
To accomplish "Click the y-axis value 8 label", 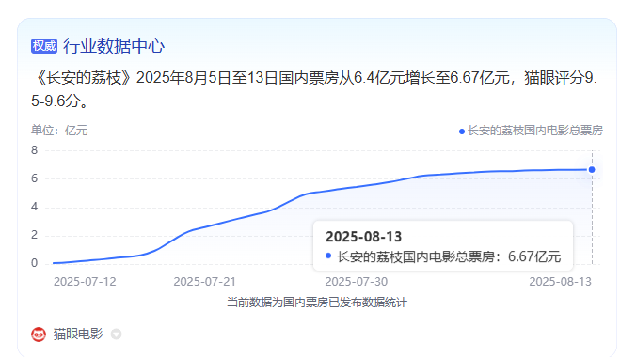I will point(35,150).
